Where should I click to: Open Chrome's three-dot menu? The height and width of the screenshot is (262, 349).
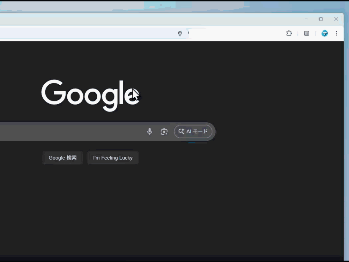click(x=336, y=33)
